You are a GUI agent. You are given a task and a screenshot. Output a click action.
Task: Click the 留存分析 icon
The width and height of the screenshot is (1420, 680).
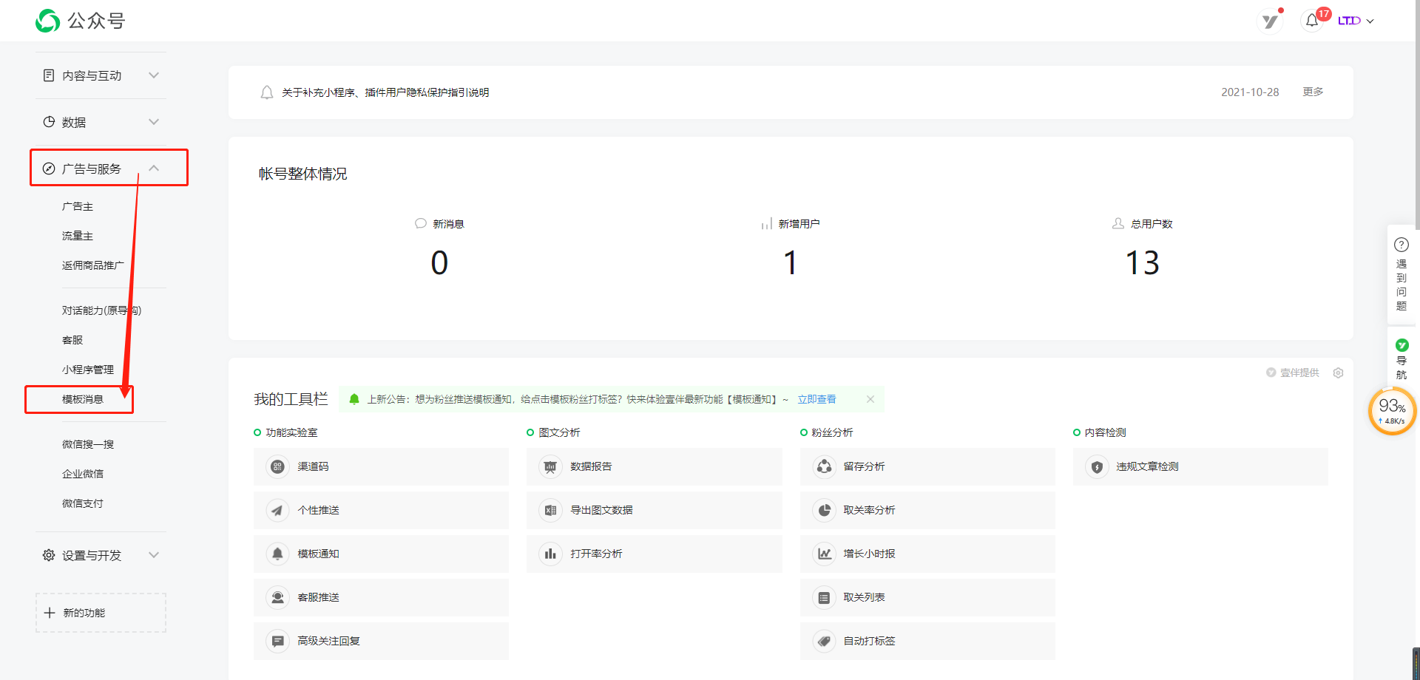click(x=824, y=466)
